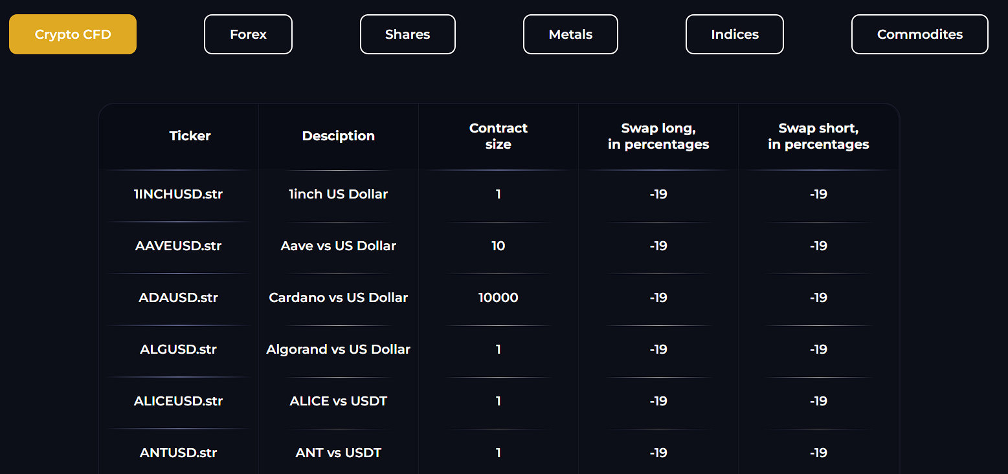The height and width of the screenshot is (474, 1008).
Task: Select the 1INCHUSD.str ticker
Action: point(179,194)
